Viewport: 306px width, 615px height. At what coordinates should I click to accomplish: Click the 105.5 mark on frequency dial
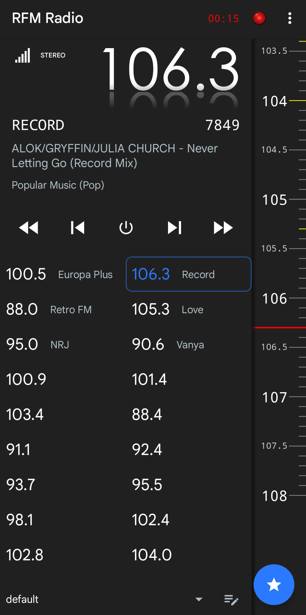click(x=274, y=249)
